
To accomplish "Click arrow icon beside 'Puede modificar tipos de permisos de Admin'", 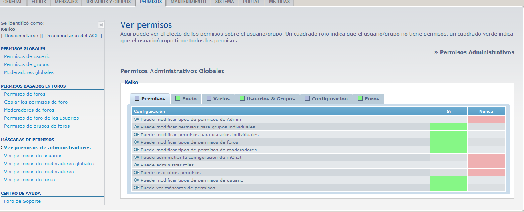I will tap(136, 120).
